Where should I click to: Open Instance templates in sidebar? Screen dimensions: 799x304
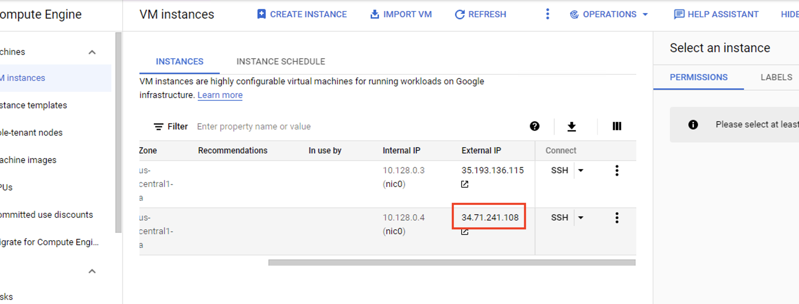point(33,105)
